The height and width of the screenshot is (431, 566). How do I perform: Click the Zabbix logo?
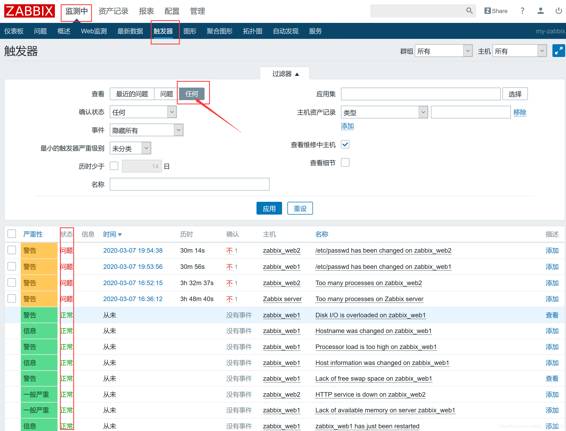[x=29, y=11]
